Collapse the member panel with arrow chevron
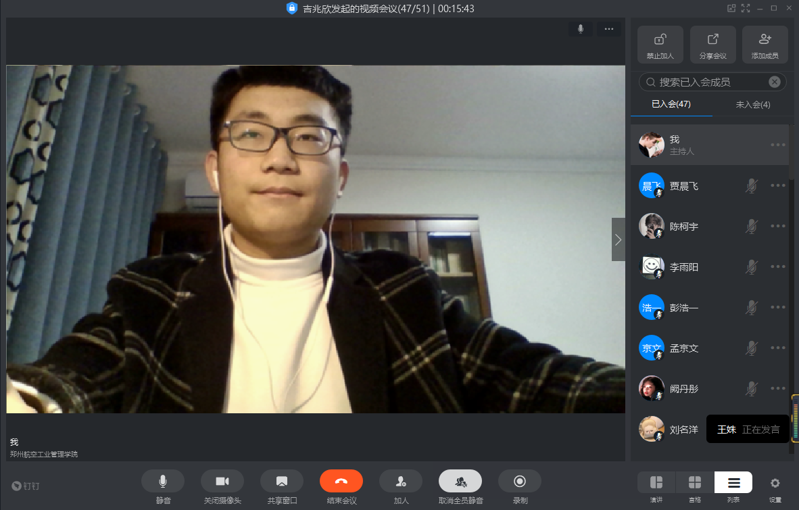Viewport: 799px width, 510px height. coord(618,239)
